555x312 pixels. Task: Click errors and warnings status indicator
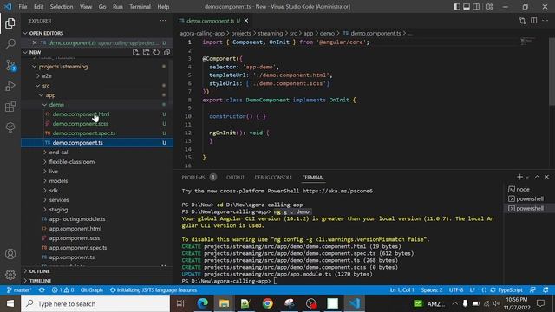coord(62,290)
